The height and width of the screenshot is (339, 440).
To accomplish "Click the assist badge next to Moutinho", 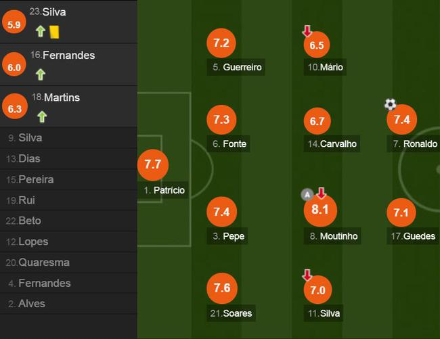I will tap(307, 195).
